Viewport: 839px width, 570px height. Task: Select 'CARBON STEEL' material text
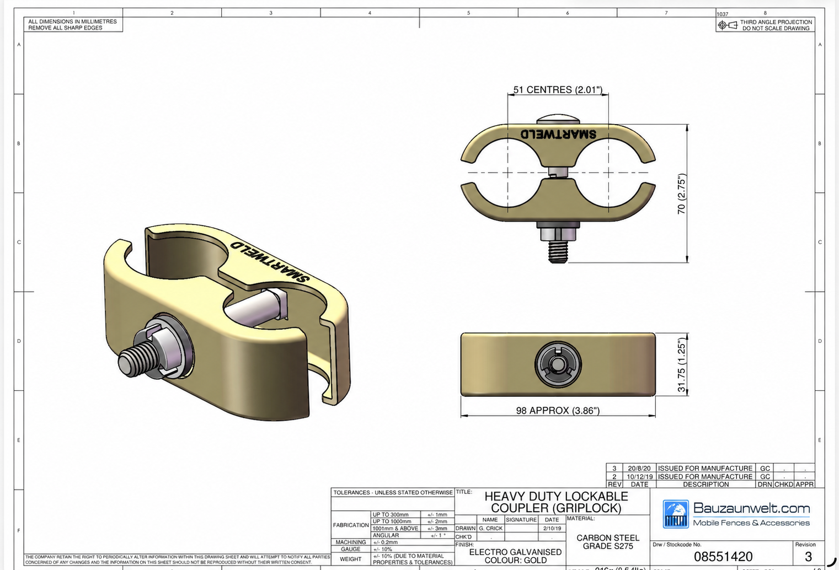(x=608, y=537)
